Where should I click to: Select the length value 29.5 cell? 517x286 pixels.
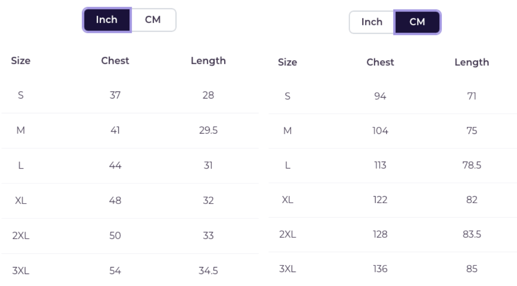(208, 130)
